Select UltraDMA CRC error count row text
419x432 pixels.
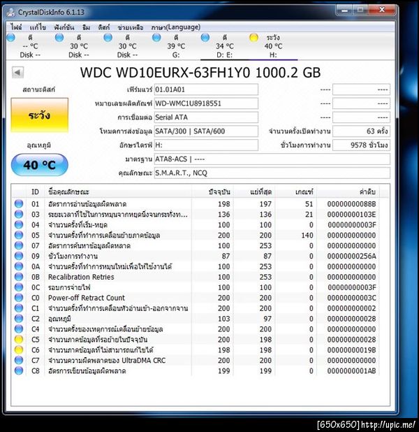coord(107,361)
